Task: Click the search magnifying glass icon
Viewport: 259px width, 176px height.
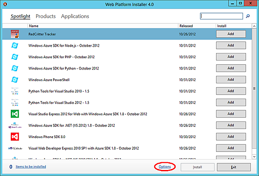Action: (x=248, y=16)
